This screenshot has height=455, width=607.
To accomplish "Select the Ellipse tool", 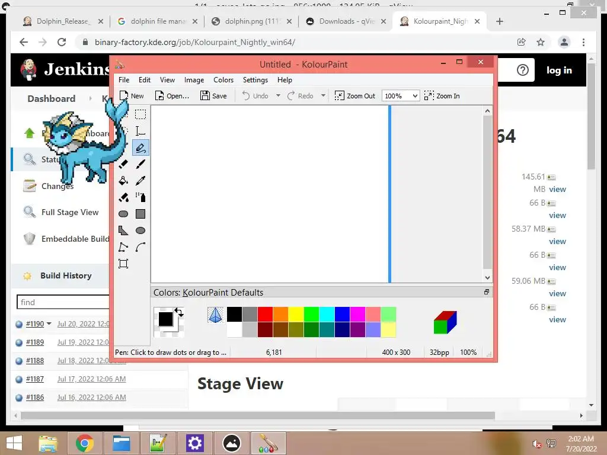I will point(140,230).
